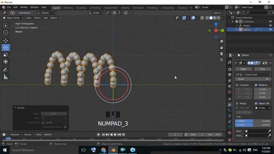Select the Transform tool
The image size is (274, 154).
point(6,62)
